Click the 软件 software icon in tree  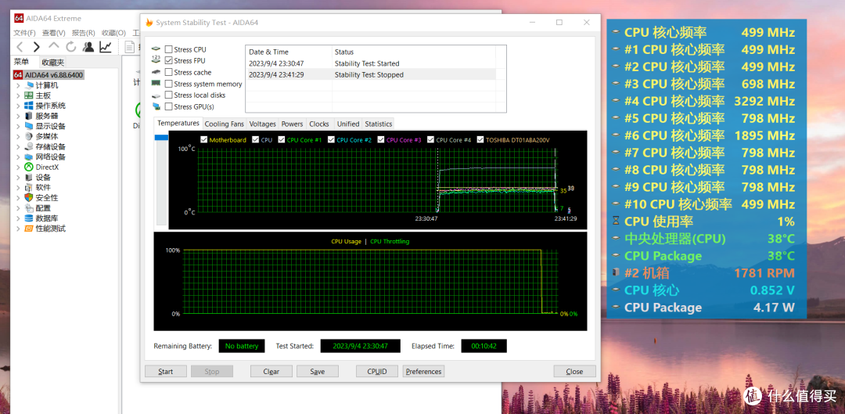click(29, 188)
